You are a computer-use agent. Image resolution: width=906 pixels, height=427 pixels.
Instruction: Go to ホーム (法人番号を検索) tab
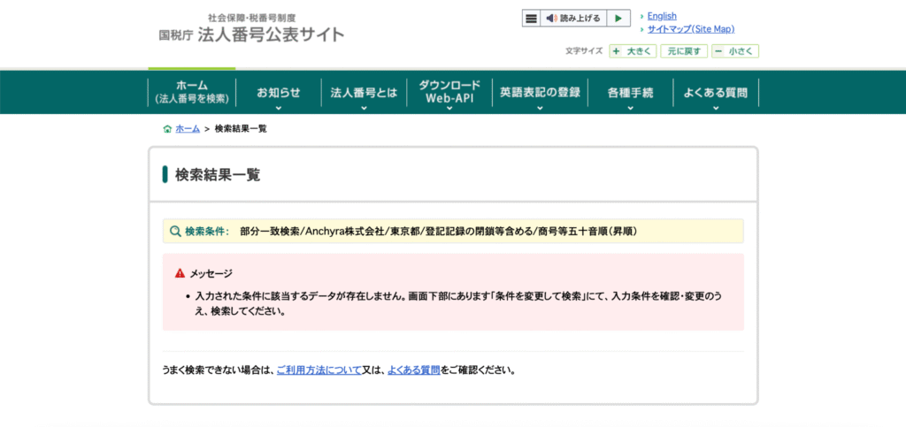coord(192,92)
